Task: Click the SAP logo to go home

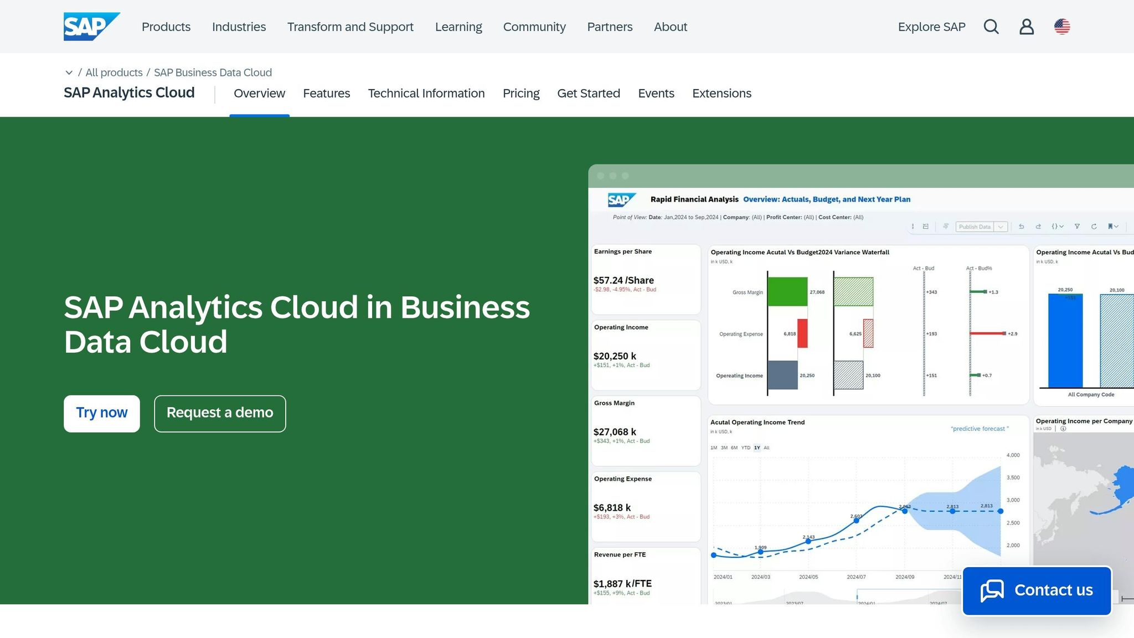Action: (90, 25)
